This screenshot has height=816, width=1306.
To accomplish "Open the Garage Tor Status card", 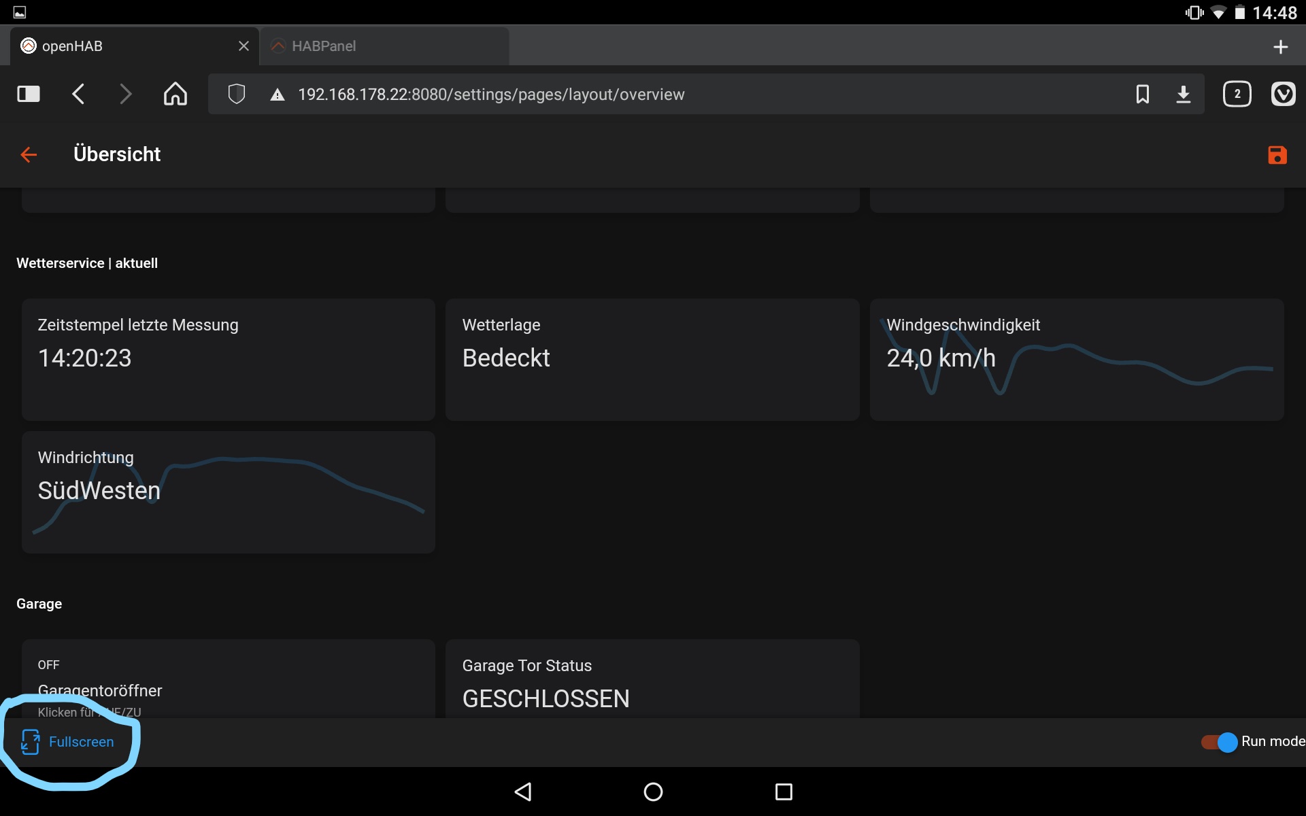I will point(652,679).
